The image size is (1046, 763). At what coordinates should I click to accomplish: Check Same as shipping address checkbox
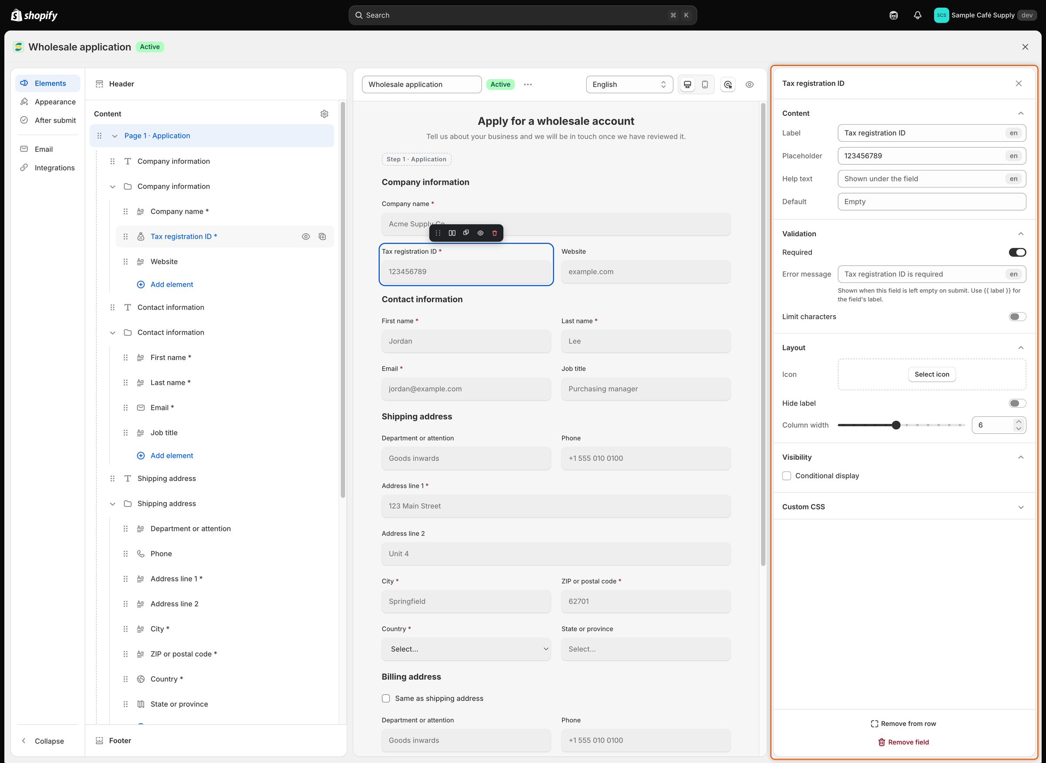(x=386, y=698)
